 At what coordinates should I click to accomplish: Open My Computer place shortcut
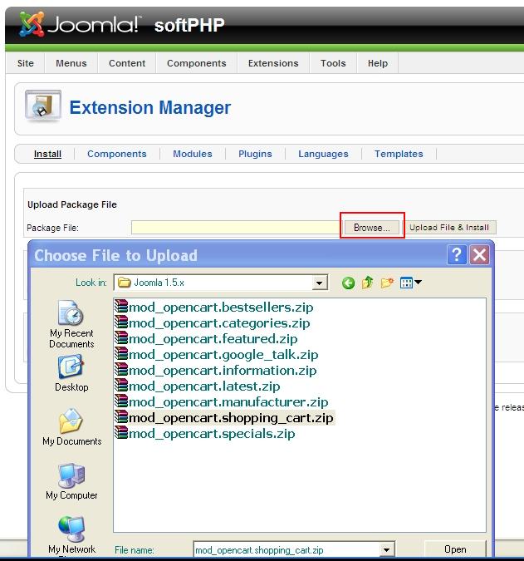coord(71,481)
